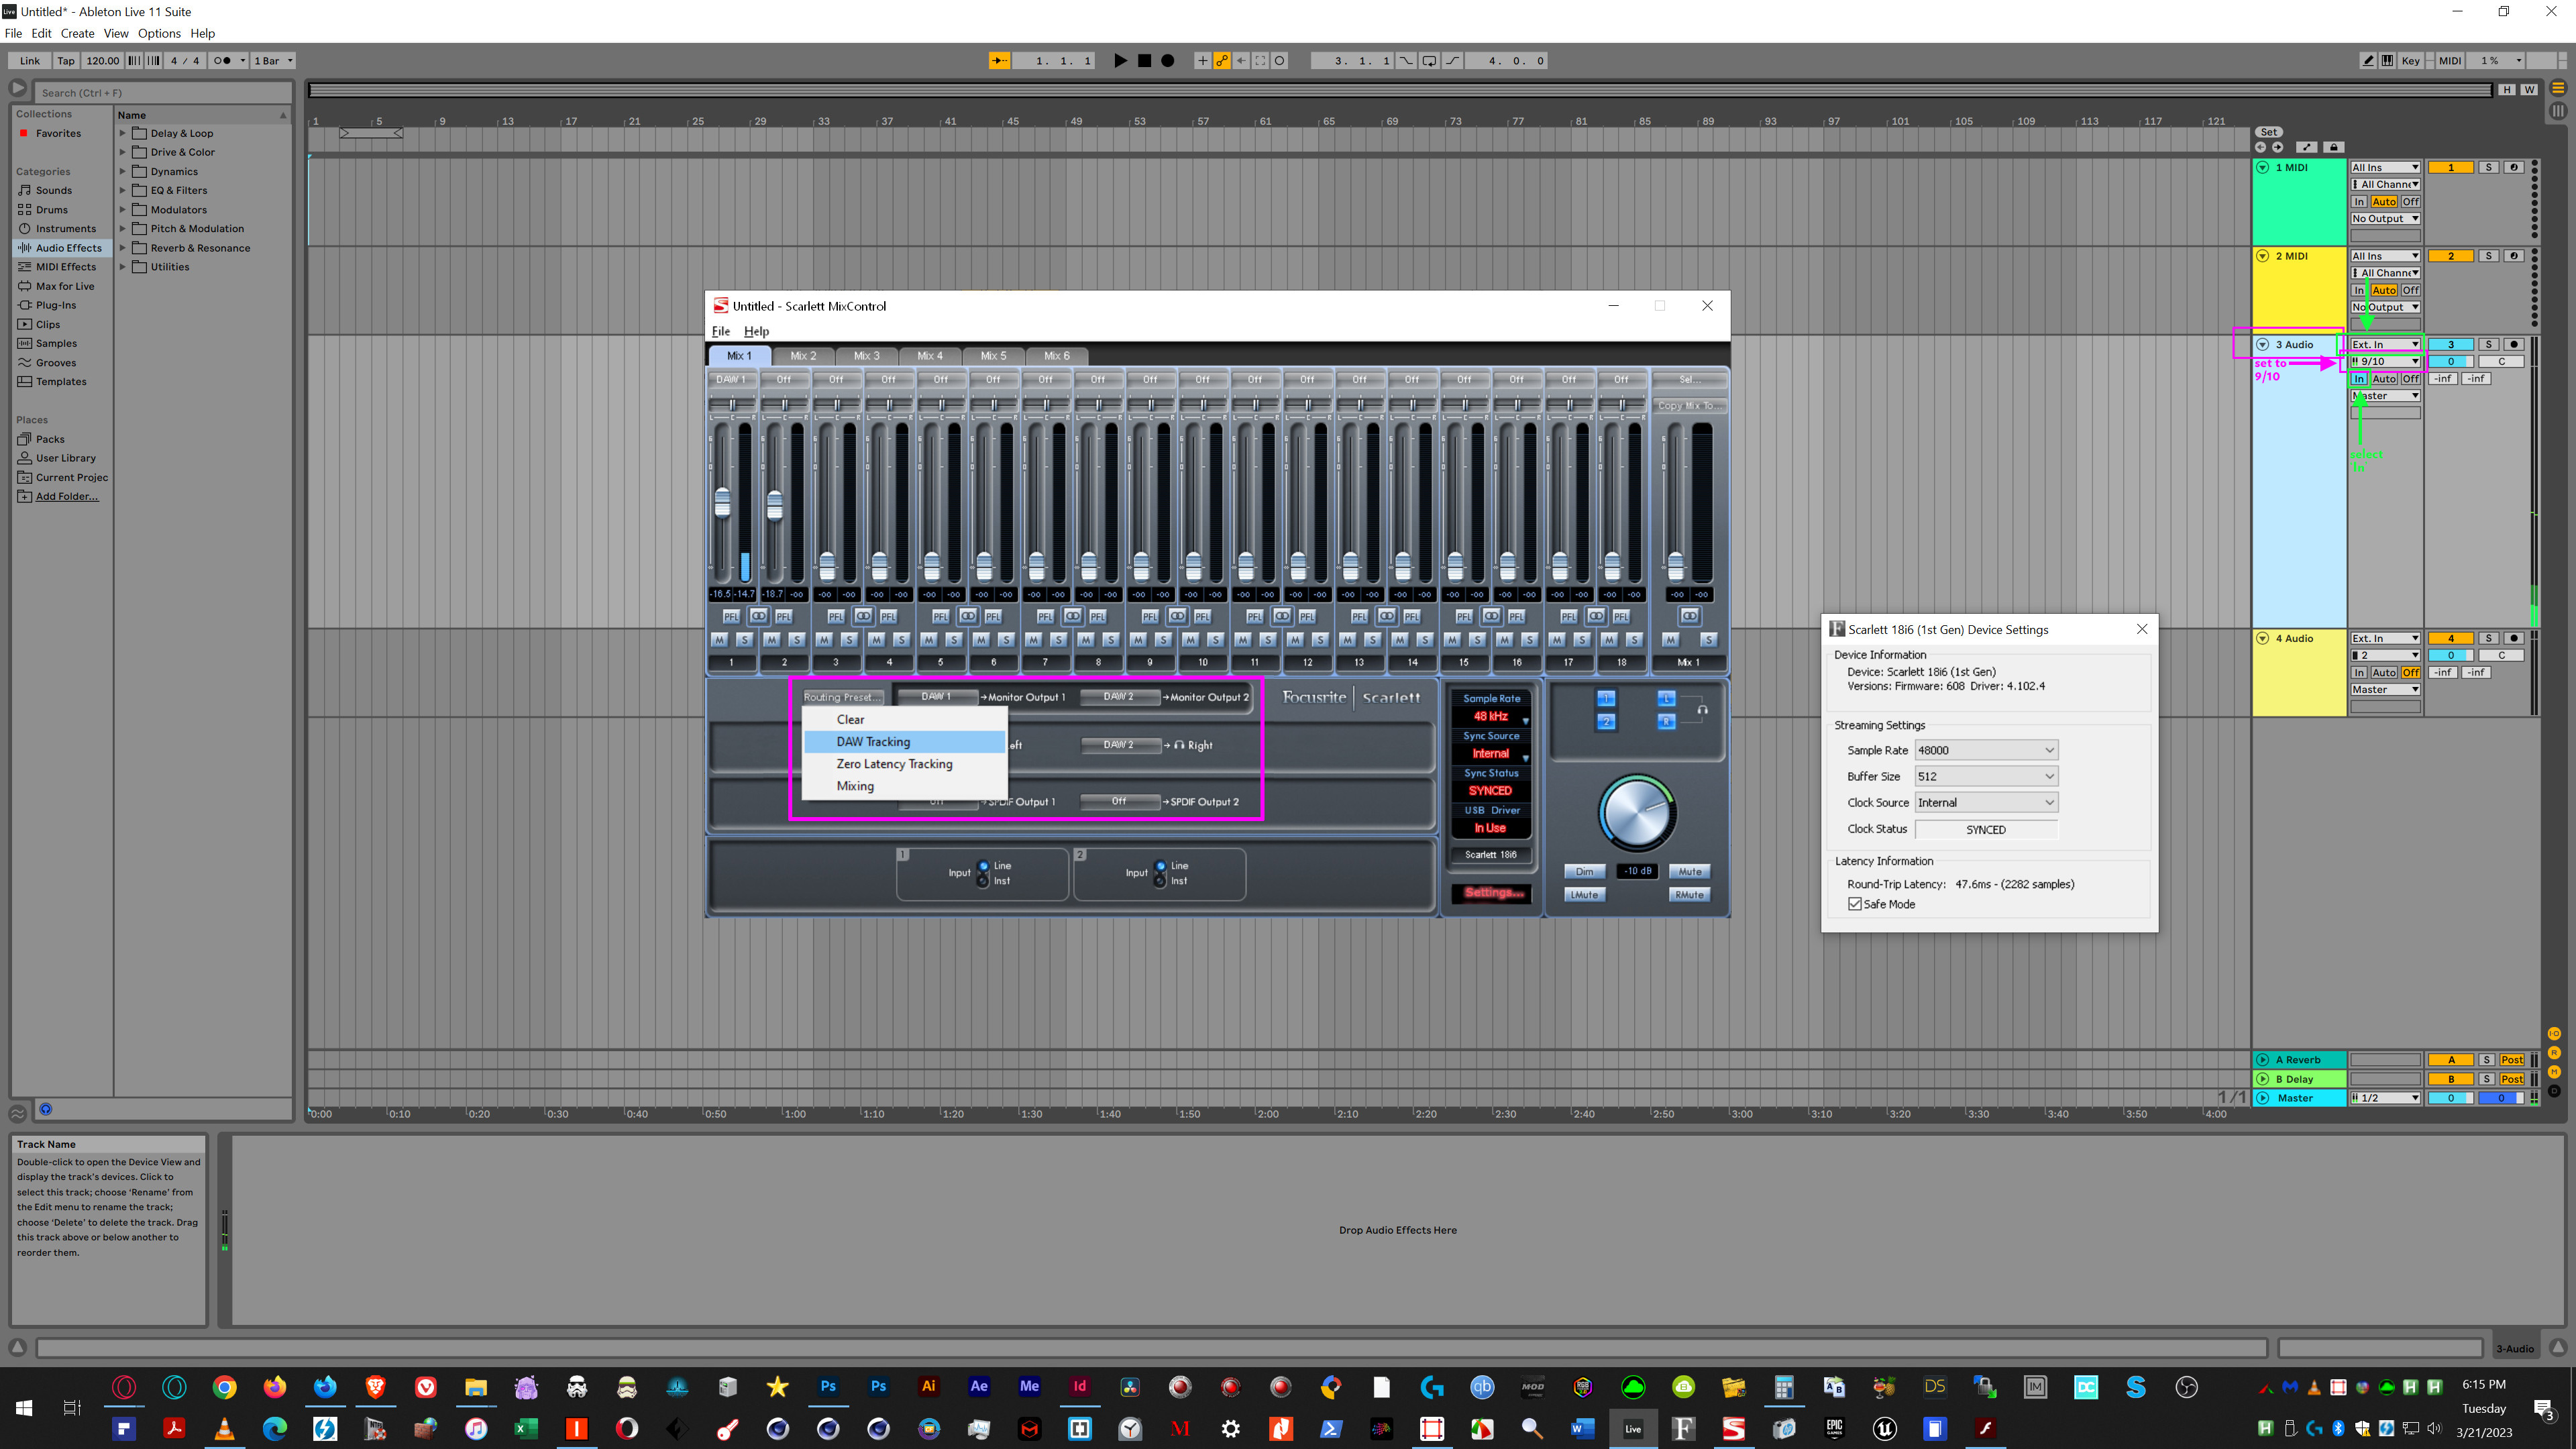This screenshot has height=1449, width=2576.
Task: Toggle the Punch-Out Switch icon
Action: (x=1453, y=61)
